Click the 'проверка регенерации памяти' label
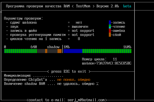 click(x=38, y=35)
